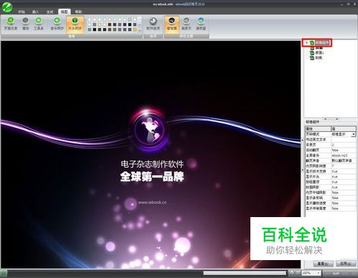Image resolution: width=358 pixels, height=278 pixels.
Task: Click the 应用 apply button
Action: pos(346,264)
